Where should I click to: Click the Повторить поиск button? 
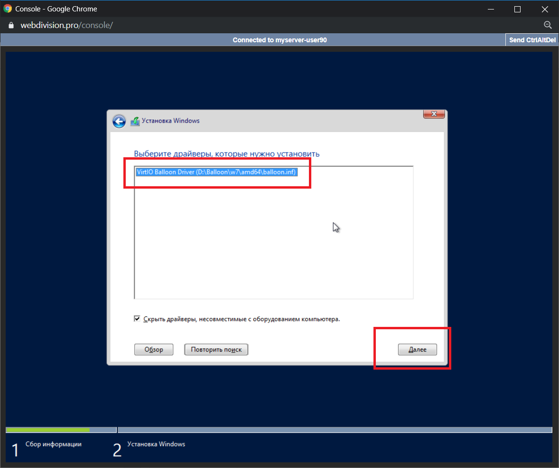pos(216,350)
